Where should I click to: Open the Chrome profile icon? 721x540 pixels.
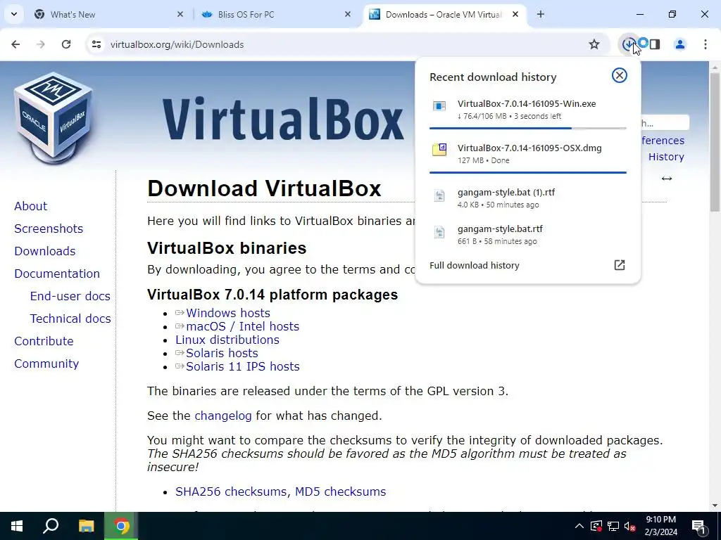pos(679,44)
